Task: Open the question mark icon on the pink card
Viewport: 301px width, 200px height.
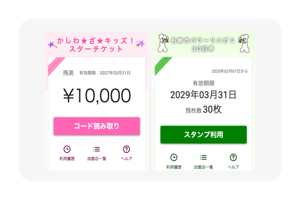Action: 126,149
